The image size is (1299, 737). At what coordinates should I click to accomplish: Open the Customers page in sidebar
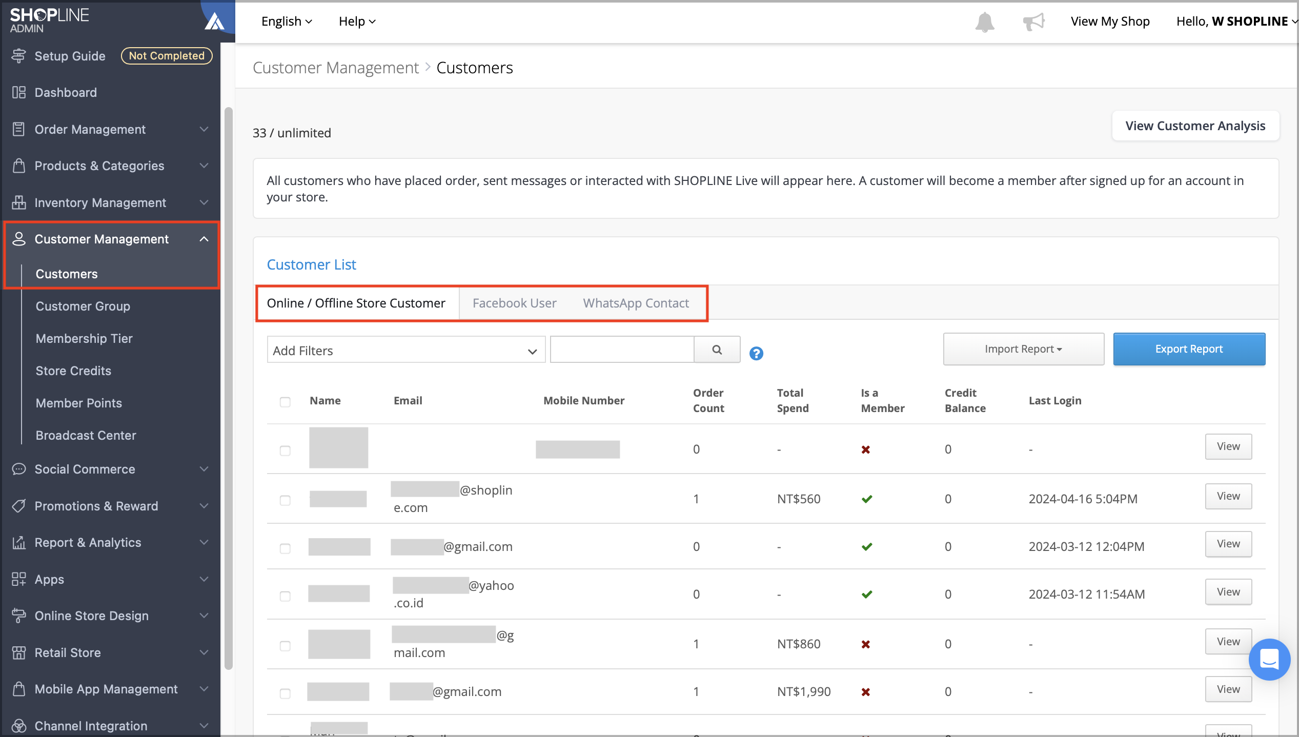(x=67, y=274)
